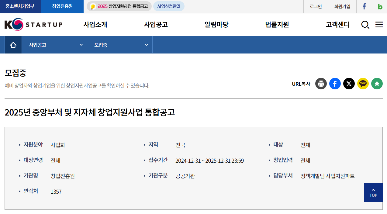Share the page using the X icon
The image size is (387, 214).
click(349, 84)
